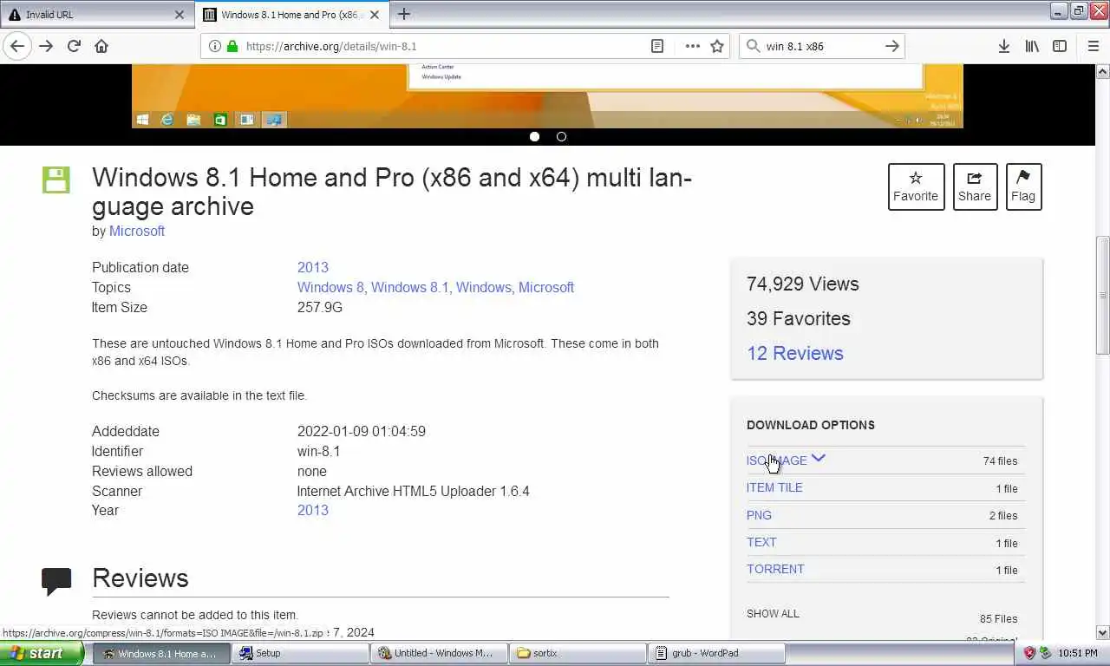The height and width of the screenshot is (666, 1110).
Task: Open the Share button
Action: click(975, 186)
